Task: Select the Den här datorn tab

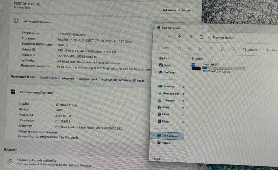Action: coord(176,28)
